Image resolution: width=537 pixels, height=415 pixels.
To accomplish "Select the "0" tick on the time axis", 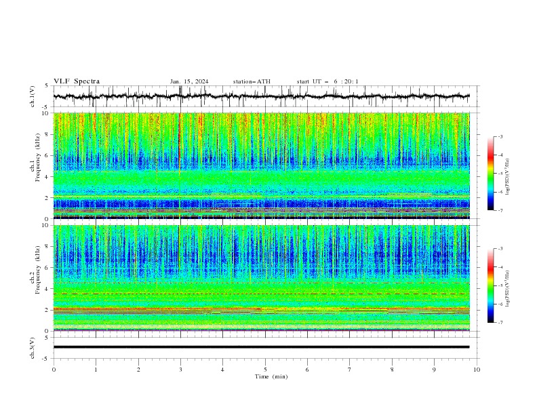I will [x=54, y=370].
